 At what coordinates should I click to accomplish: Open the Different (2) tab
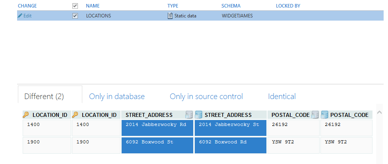point(50,94)
